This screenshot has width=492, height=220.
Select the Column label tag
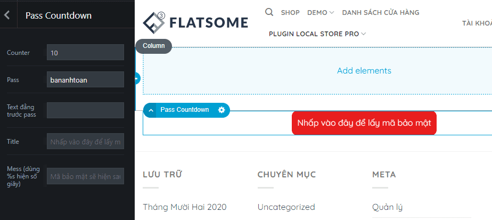153,46
